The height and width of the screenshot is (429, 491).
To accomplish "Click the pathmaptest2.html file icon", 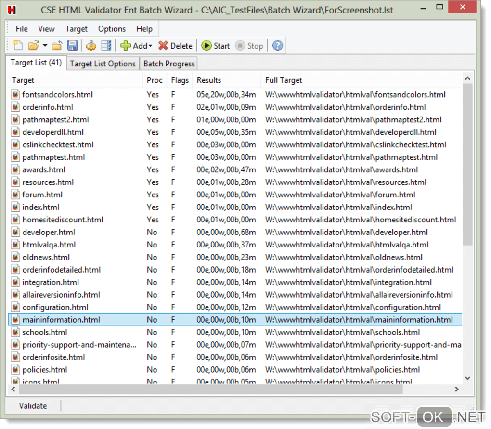I will coord(15,119).
